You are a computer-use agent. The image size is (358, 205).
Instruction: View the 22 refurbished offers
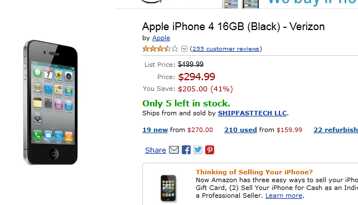(x=336, y=130)
